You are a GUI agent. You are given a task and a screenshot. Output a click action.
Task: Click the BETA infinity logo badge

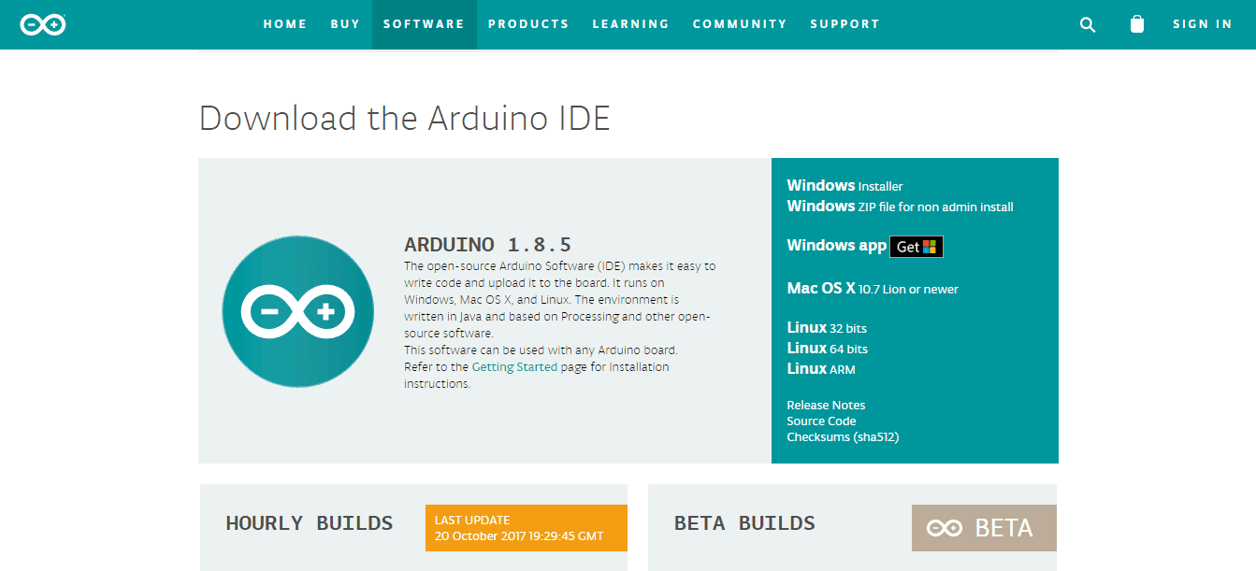pyautogui.click(x=984, y=528)
